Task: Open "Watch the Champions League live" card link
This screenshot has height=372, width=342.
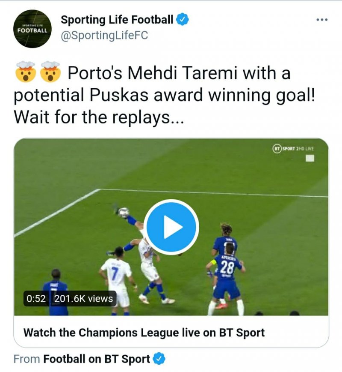Action: [144, 332]
